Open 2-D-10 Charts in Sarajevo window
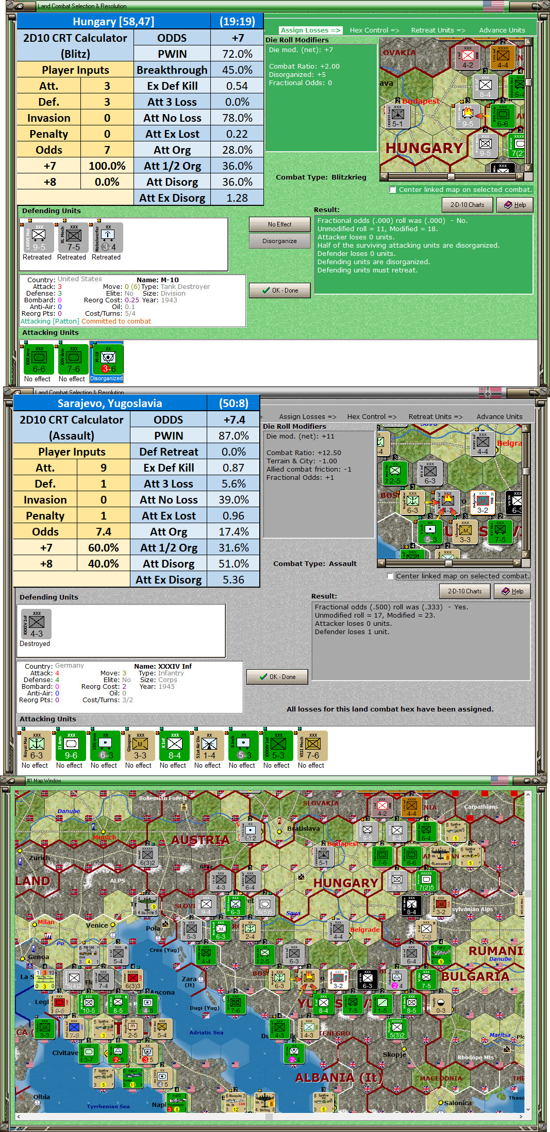 coord(465,591)
